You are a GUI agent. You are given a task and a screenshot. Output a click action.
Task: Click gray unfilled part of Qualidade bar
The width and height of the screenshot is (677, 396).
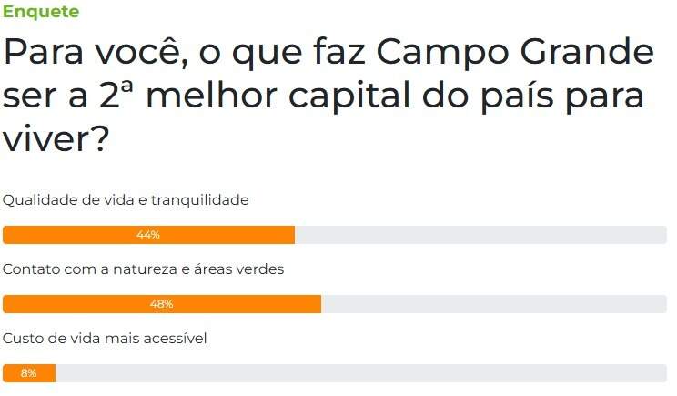coord(481,235)
